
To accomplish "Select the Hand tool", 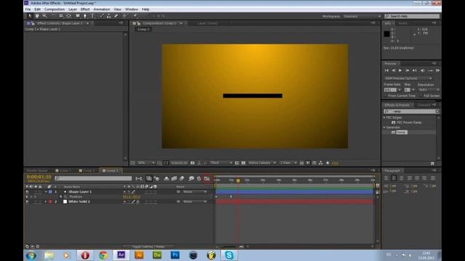I will click(37, 16).
